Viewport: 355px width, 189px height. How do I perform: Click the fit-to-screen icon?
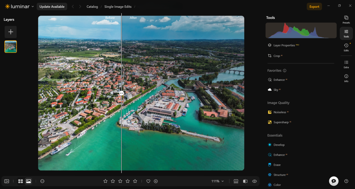pyautogui.click(x=236, y=181)
